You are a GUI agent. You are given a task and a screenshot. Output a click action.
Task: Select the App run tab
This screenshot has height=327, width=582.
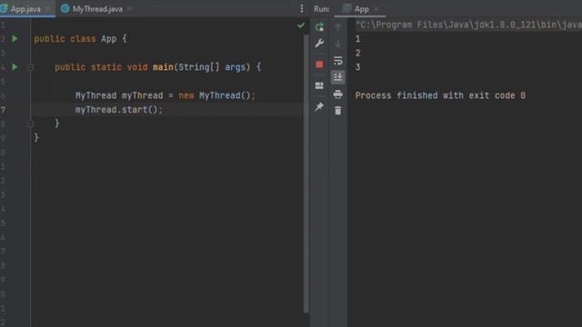click(x=361, y=9)
